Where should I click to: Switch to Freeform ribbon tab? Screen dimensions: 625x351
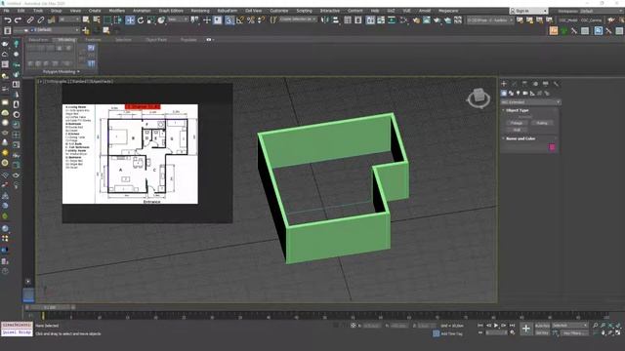coord(93,40)
